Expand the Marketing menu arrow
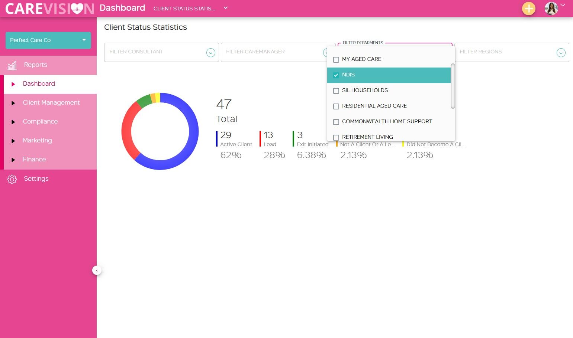The image size is (573, 338). coord(13,141)
